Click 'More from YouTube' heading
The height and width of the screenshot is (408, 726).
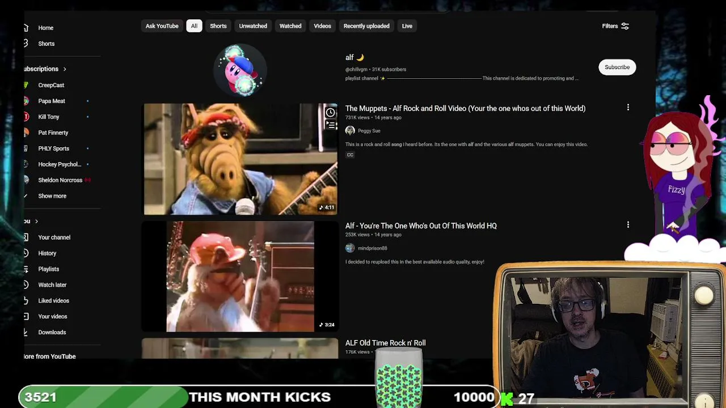pos(50,356)
